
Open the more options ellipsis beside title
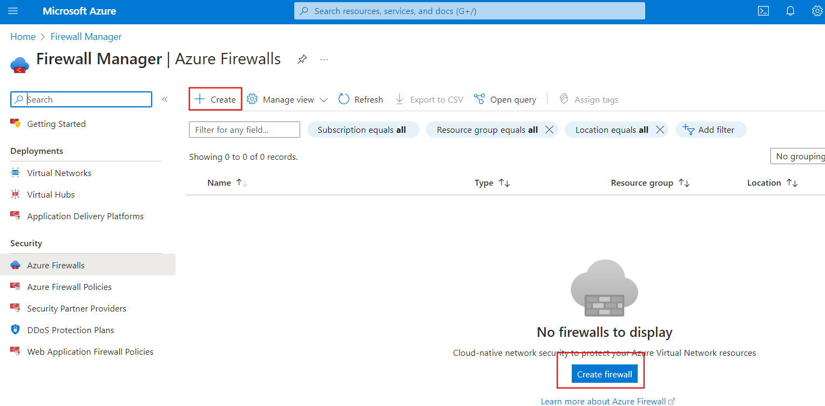(x=324, y=59)
